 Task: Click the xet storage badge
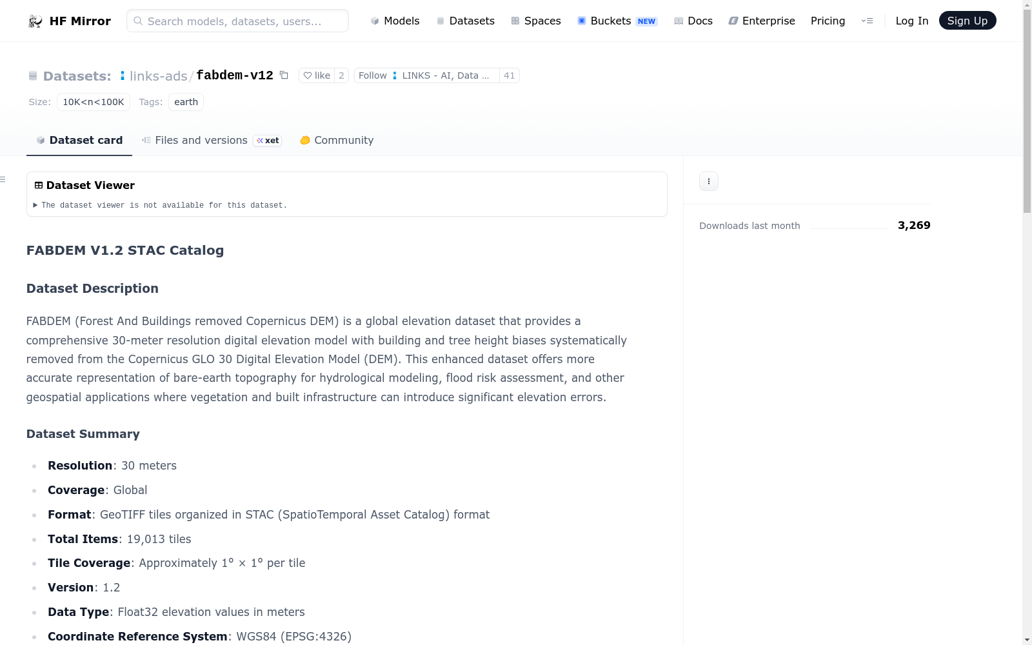point(268,141)
